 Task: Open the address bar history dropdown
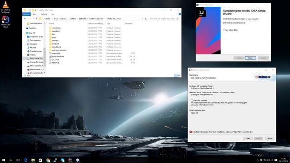(x=143, y=19)
